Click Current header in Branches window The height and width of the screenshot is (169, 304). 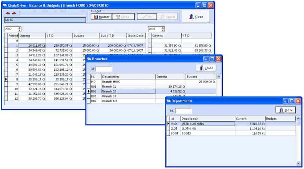point(171,77)
